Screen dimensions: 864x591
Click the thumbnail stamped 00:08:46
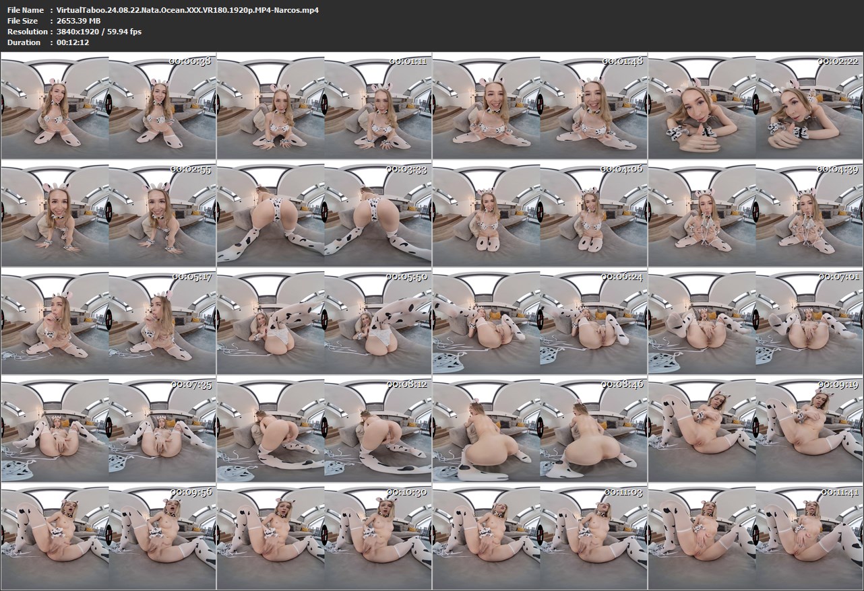(x=540, y=429)
